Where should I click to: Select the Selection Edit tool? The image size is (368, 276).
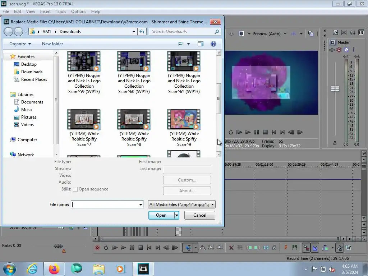pyautogui.click(x=211, y=248)
